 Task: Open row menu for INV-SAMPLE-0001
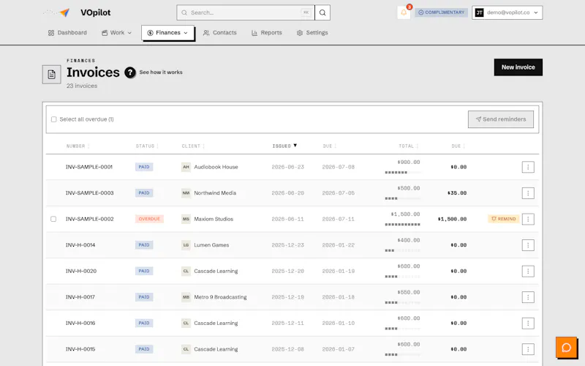(528, 168)
